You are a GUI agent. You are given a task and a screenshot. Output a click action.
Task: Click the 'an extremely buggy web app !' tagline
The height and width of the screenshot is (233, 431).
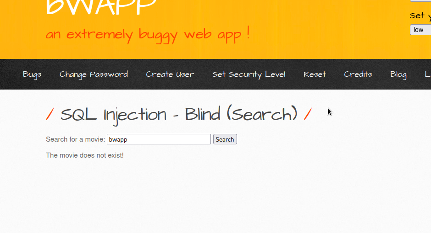pyautogui.click(x=148, y=35)
